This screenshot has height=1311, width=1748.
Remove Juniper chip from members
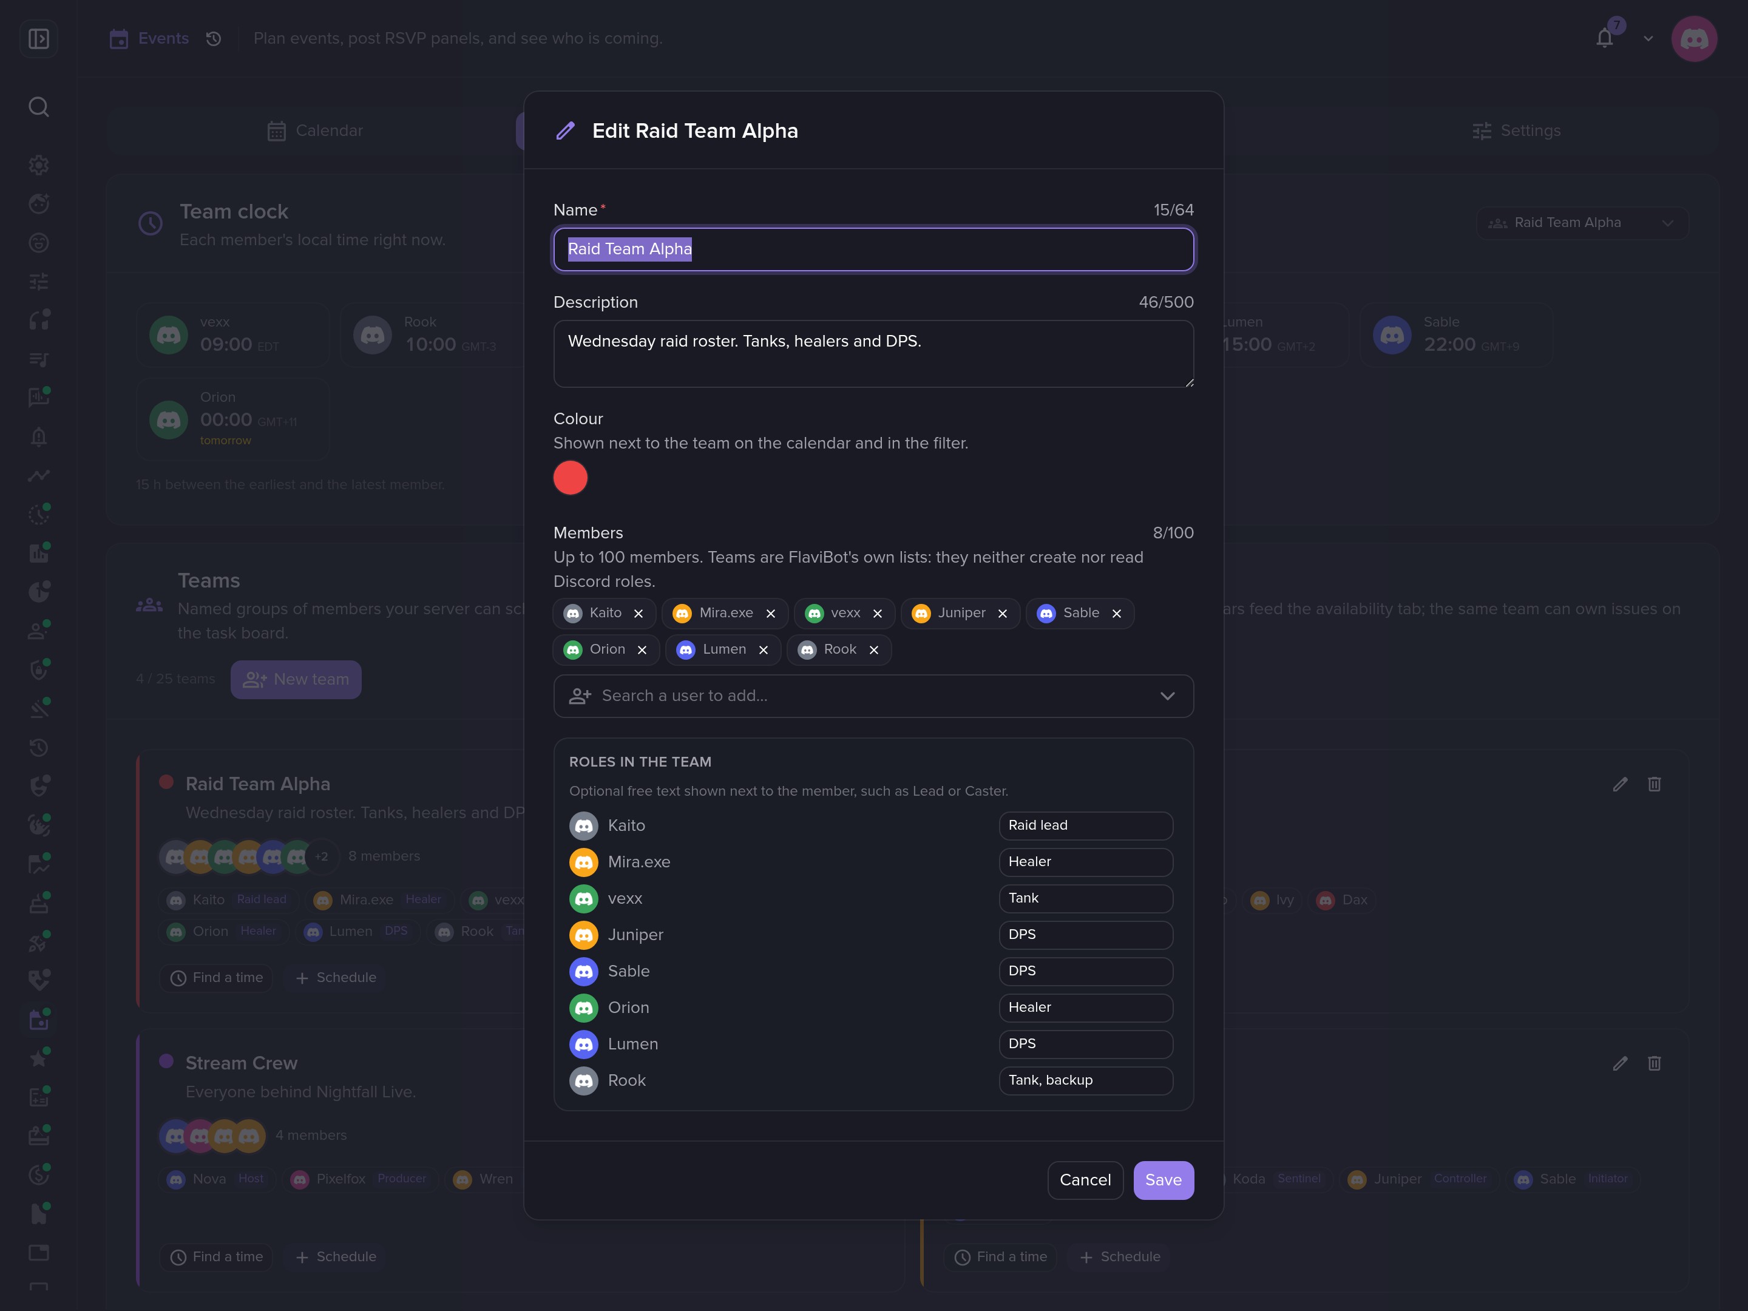[x=1002, y=613]
